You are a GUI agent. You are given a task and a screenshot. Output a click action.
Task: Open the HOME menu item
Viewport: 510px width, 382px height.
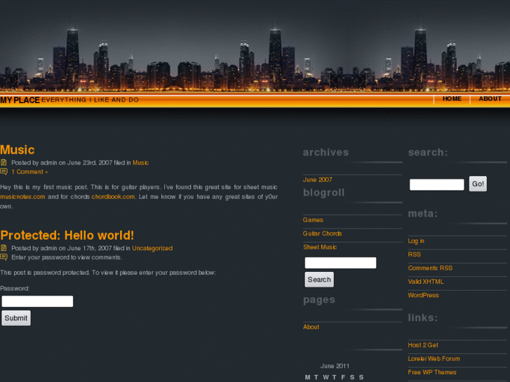tap(452, 99)
